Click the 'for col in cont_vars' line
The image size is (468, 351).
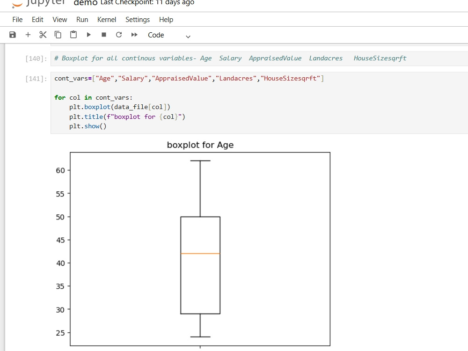point(93,98)
